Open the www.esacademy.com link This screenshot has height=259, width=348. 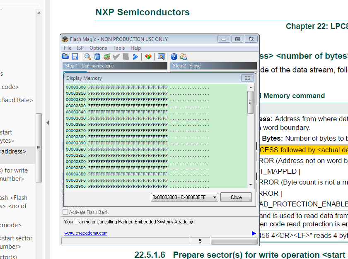click(86, 233)
